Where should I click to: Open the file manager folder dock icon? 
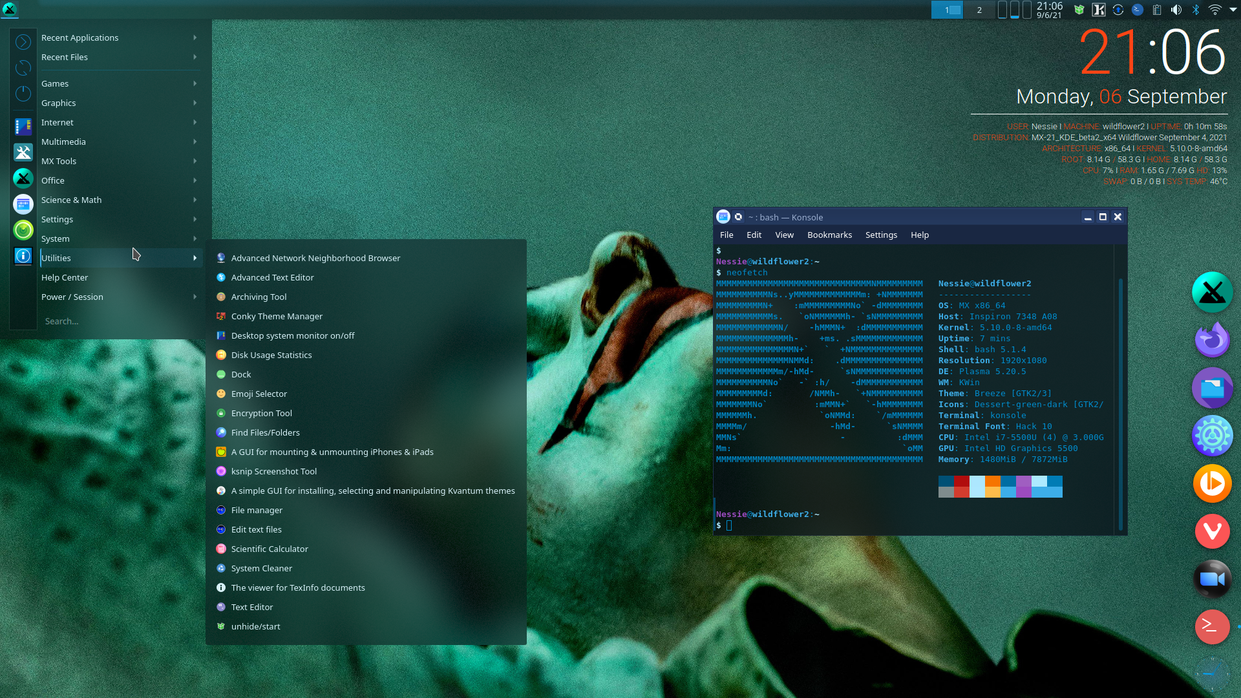[x=1212, y=388]
